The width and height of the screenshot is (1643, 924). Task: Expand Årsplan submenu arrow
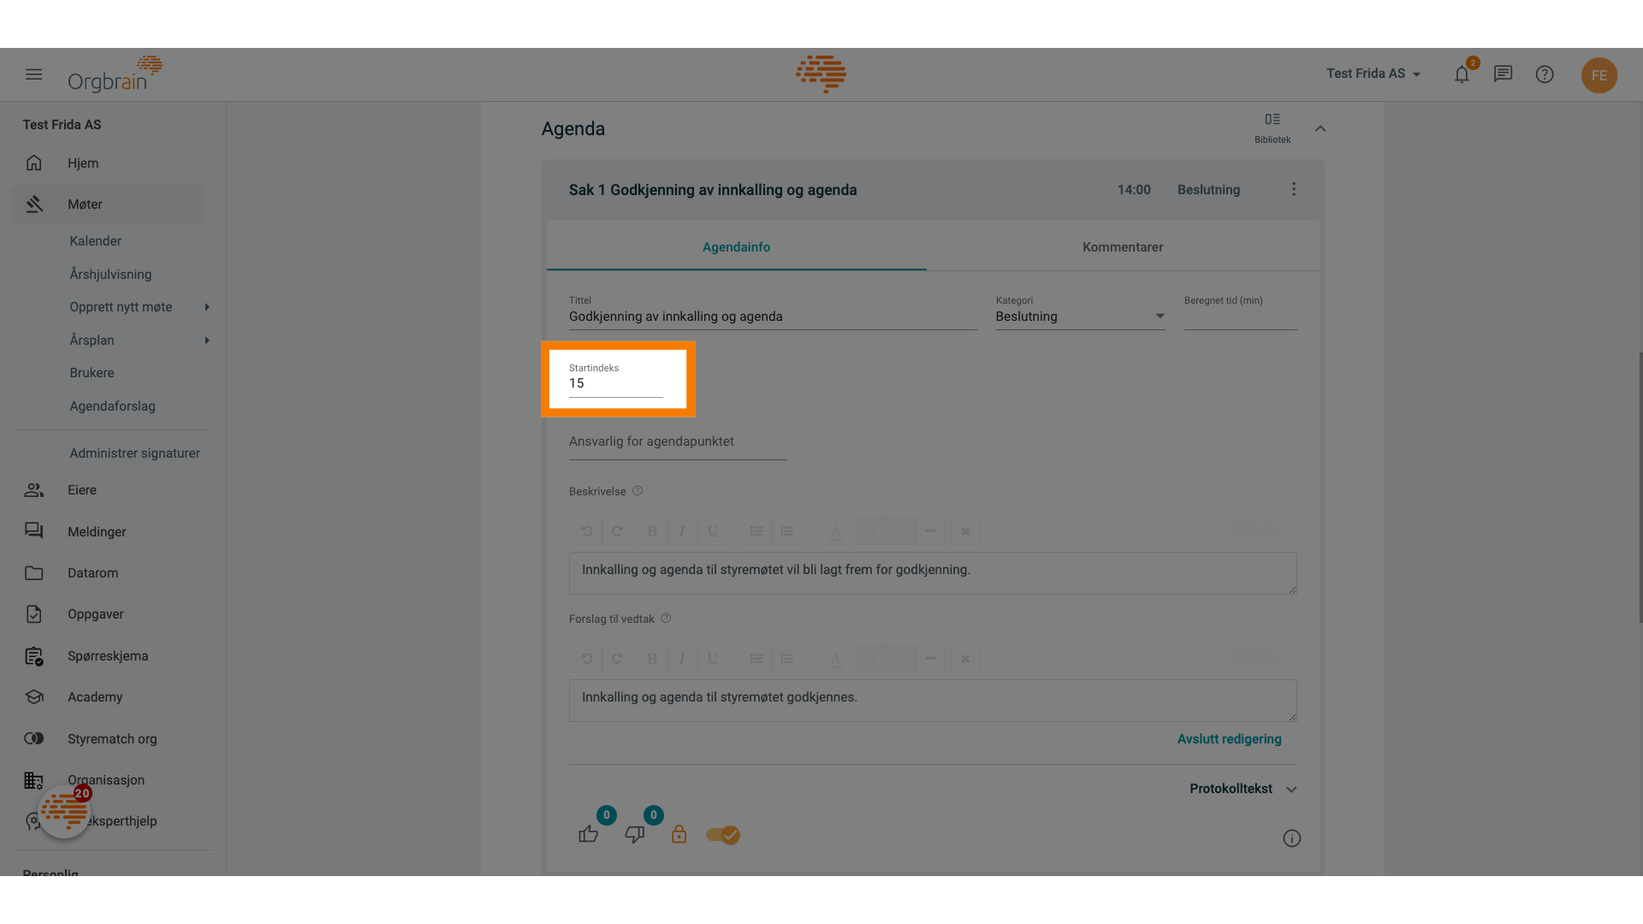[x=207, y=341]
